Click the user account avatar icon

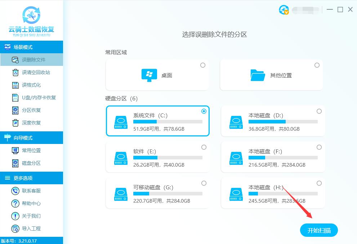[284, 10]
